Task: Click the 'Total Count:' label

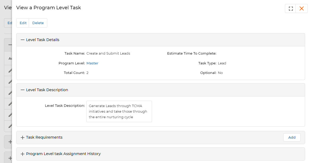Action: click(x=74, y=73)
